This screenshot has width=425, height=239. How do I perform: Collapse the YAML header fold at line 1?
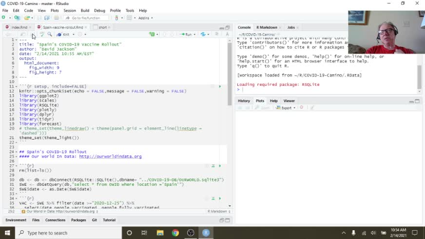16,40
